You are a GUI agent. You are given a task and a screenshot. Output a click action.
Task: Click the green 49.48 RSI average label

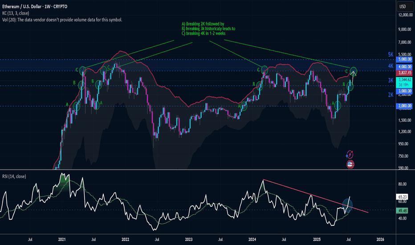402,211
